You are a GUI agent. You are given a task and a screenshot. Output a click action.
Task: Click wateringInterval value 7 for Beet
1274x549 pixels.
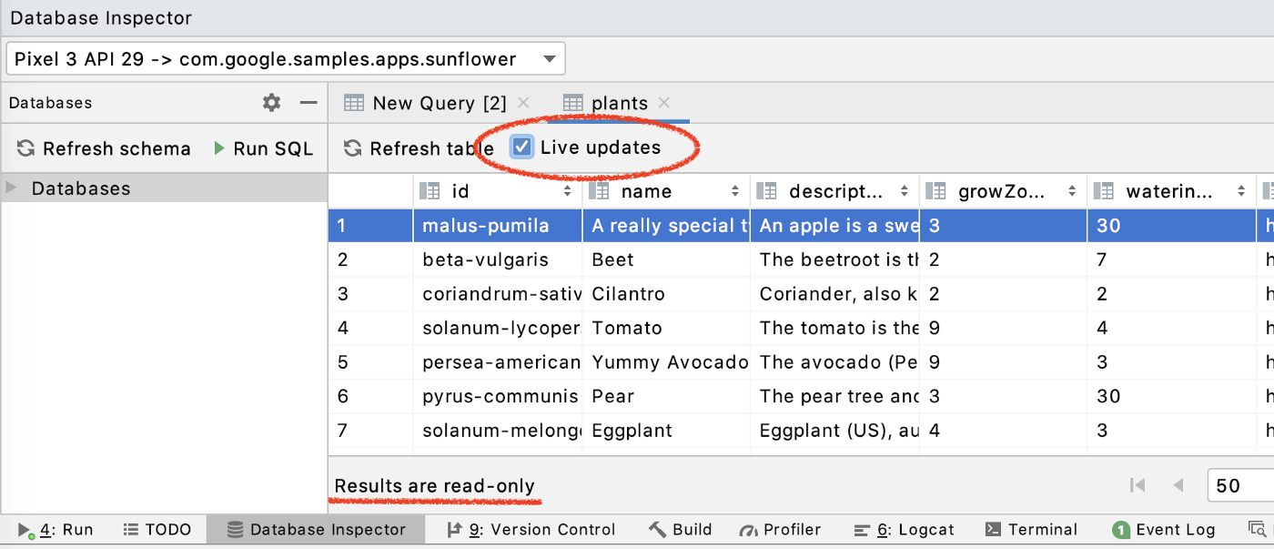1171,259
